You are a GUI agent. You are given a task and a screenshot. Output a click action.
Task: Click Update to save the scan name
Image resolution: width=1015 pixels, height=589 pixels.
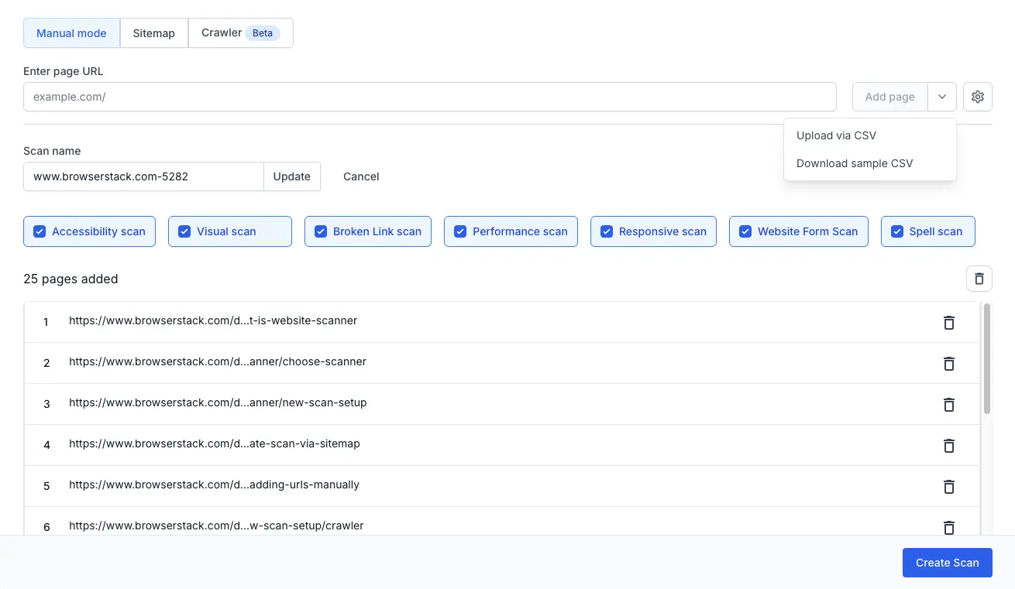click(291, 176)
